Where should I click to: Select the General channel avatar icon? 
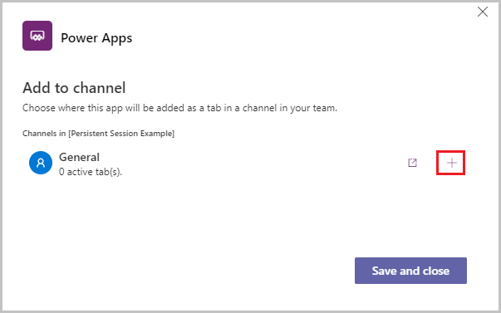(x=41, y=163)
